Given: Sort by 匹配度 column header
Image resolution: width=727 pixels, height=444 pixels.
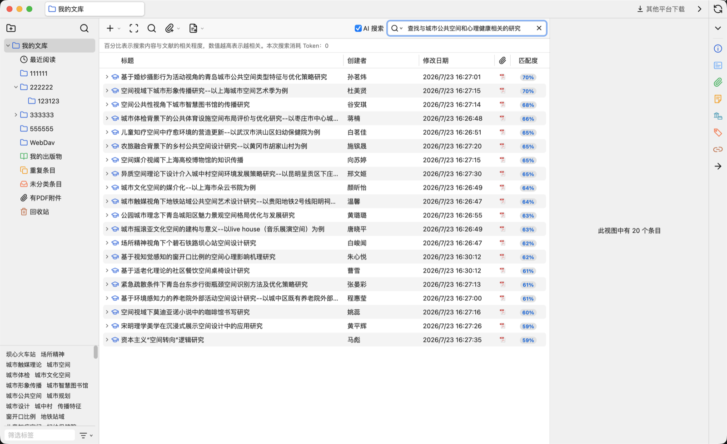Looking at the screenshot, I should pyautogui.click(x=528, y=60).
